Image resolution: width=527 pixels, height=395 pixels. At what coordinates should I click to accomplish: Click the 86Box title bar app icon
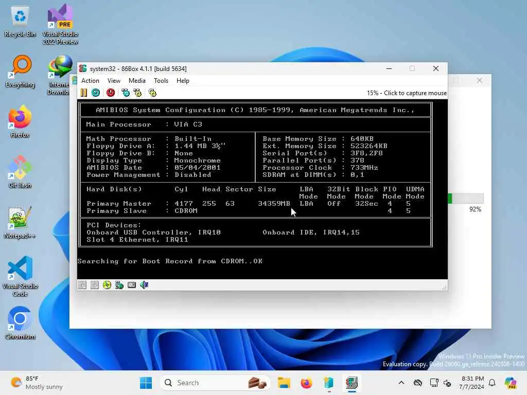tap(83, 68)
